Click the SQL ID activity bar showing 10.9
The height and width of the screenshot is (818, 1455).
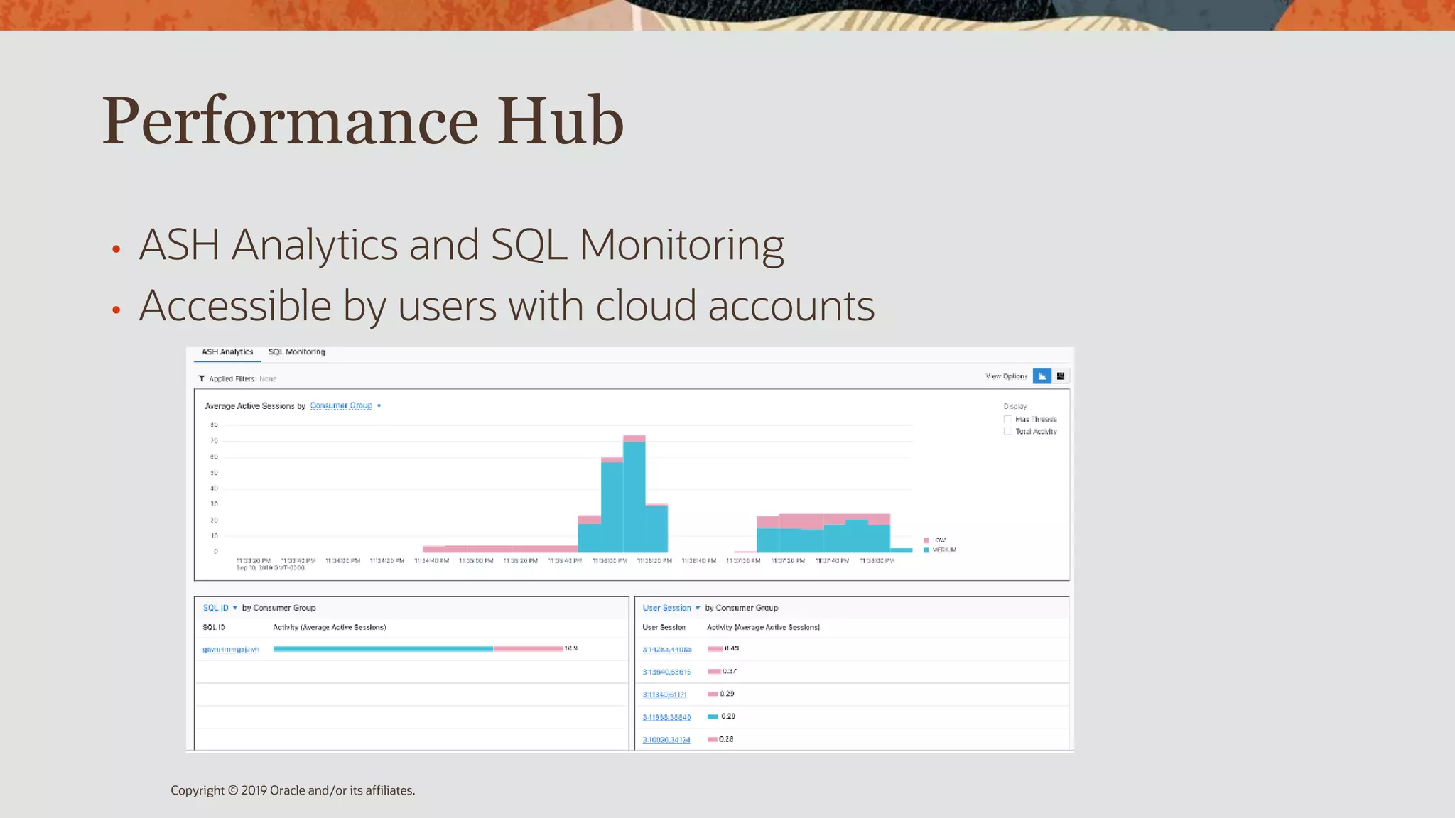[x=418, y=649]
